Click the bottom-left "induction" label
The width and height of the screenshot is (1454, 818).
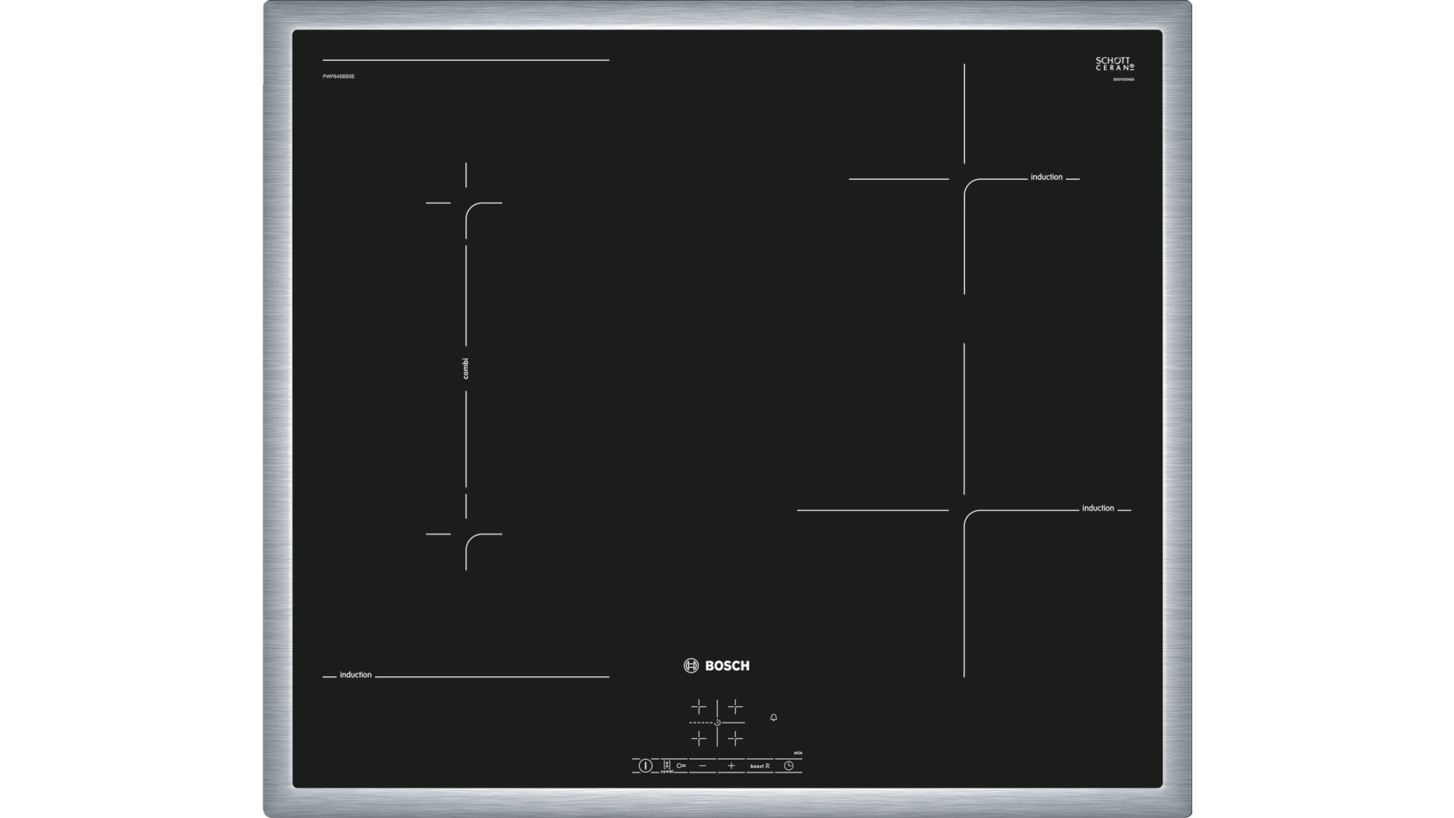pyautogui.click(x=355, y=674)
